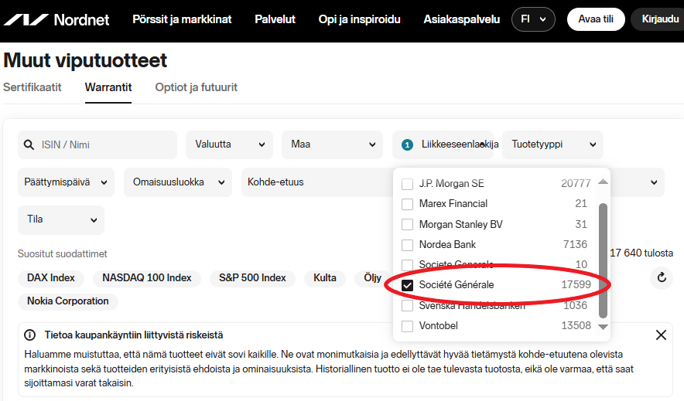
Task: Click the refresh results icon
Action: [x=662, y=277]
